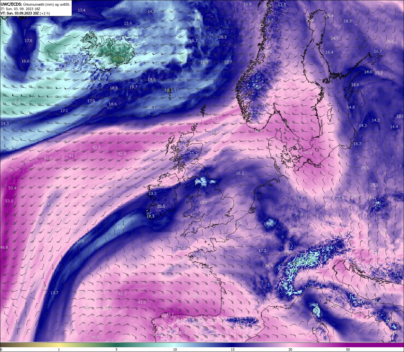Click the VT valid time line 20Z
This screenshot has height=352, width=404.
coord(25,13)
